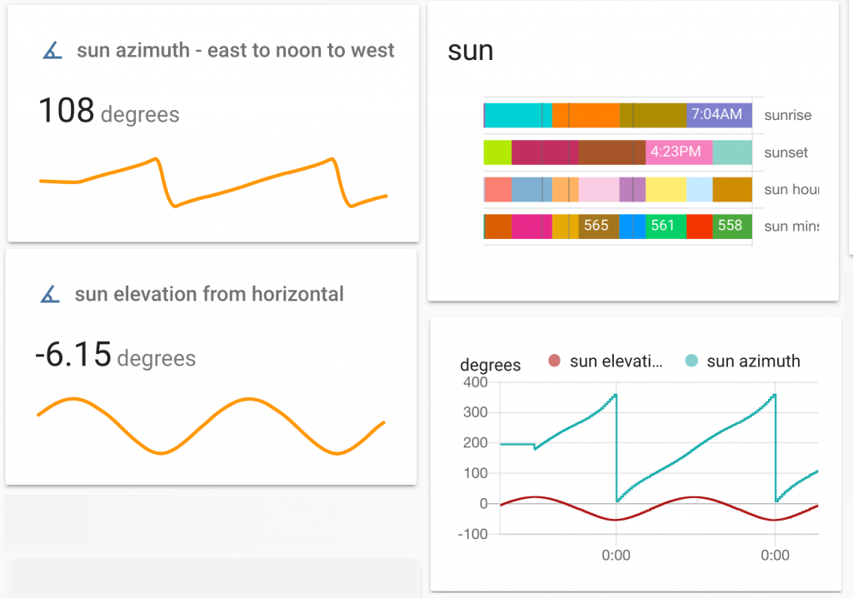Click the 561 segment in sun mins bar

coord(663,226)
